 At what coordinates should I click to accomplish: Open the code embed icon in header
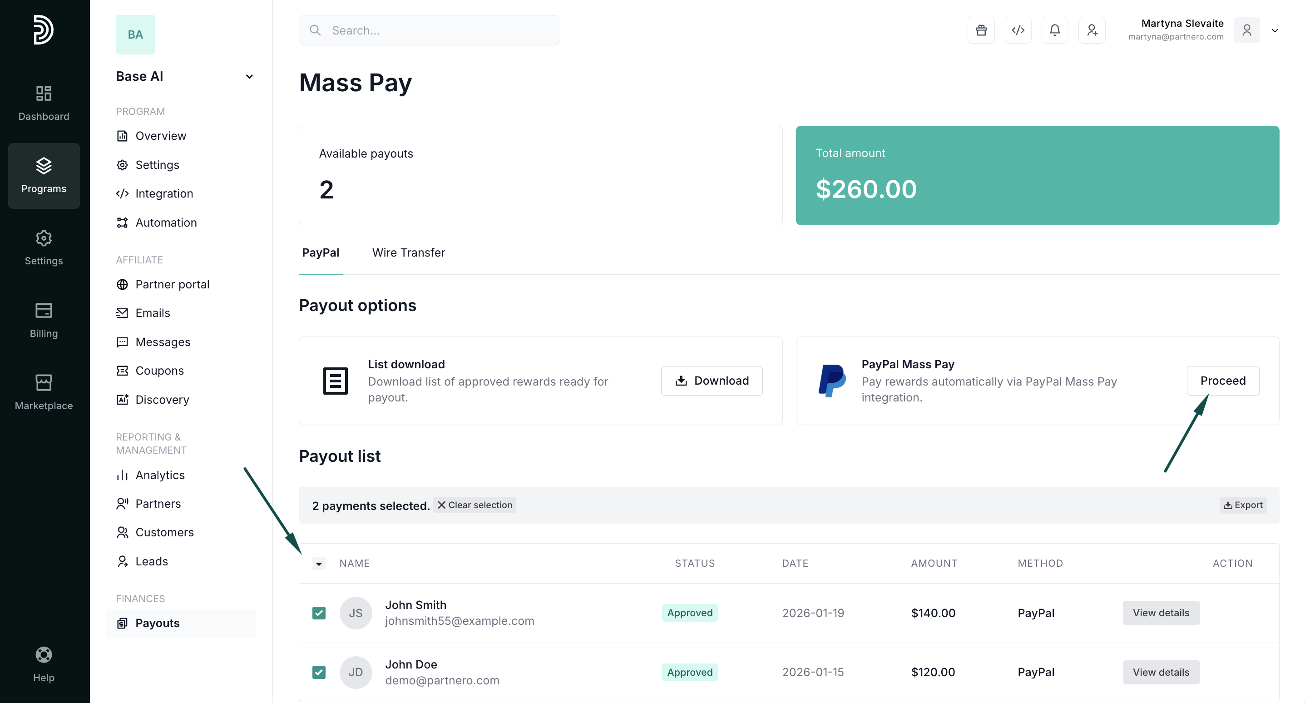coord(1018,30)
